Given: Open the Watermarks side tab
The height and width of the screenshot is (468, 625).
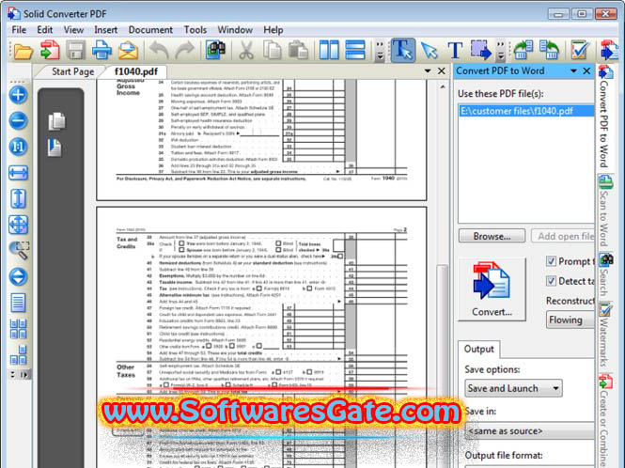Looking at the screenshot, I should pyautogui.click(x=605, y=335).
